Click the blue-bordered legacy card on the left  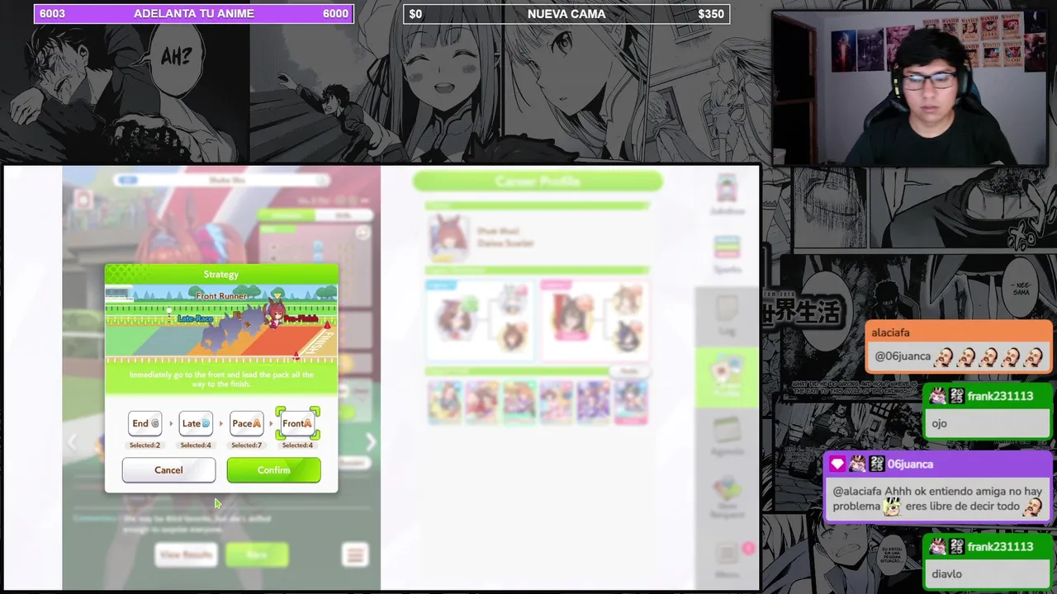480,319
